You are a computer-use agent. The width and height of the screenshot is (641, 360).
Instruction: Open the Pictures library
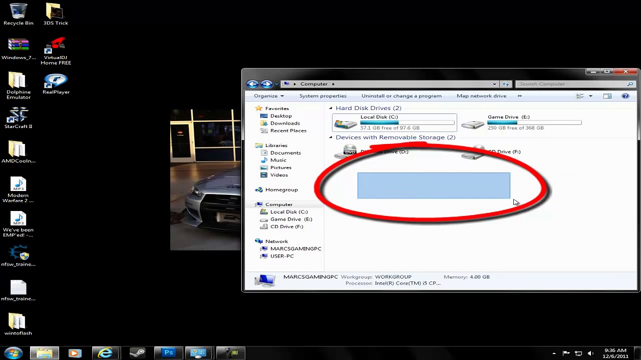point(280,167)
